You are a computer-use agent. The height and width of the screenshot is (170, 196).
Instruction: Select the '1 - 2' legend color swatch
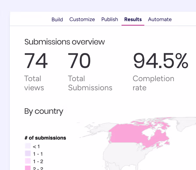[28, 161]
